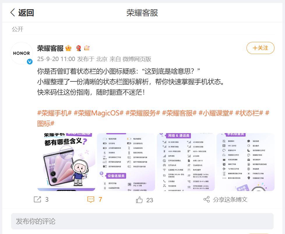Image resolution: width=285 pixels, height=234 pixels.
Task: Open the HONOR profile avatar
Action: (x=22, y=53)
